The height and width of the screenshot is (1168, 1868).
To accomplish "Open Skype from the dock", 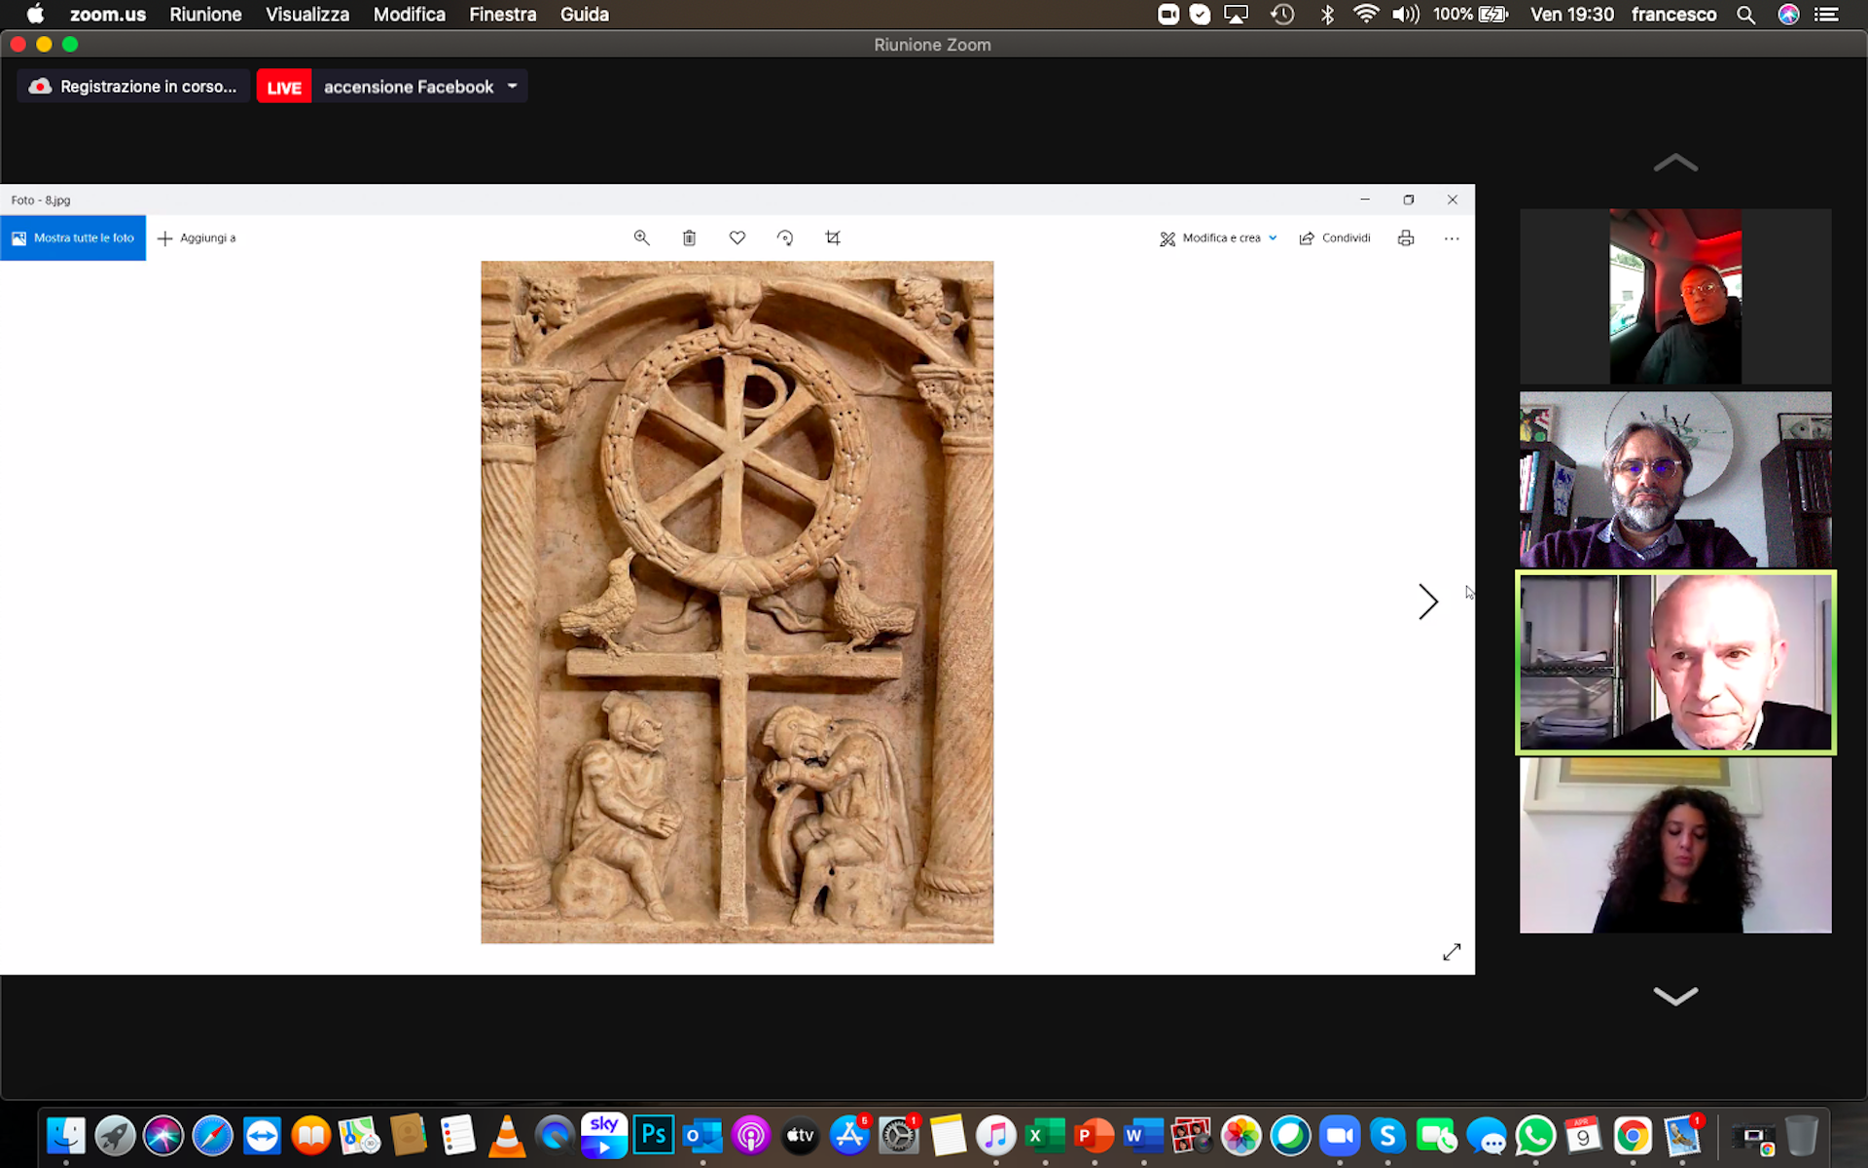I will pos(1388,1135).
